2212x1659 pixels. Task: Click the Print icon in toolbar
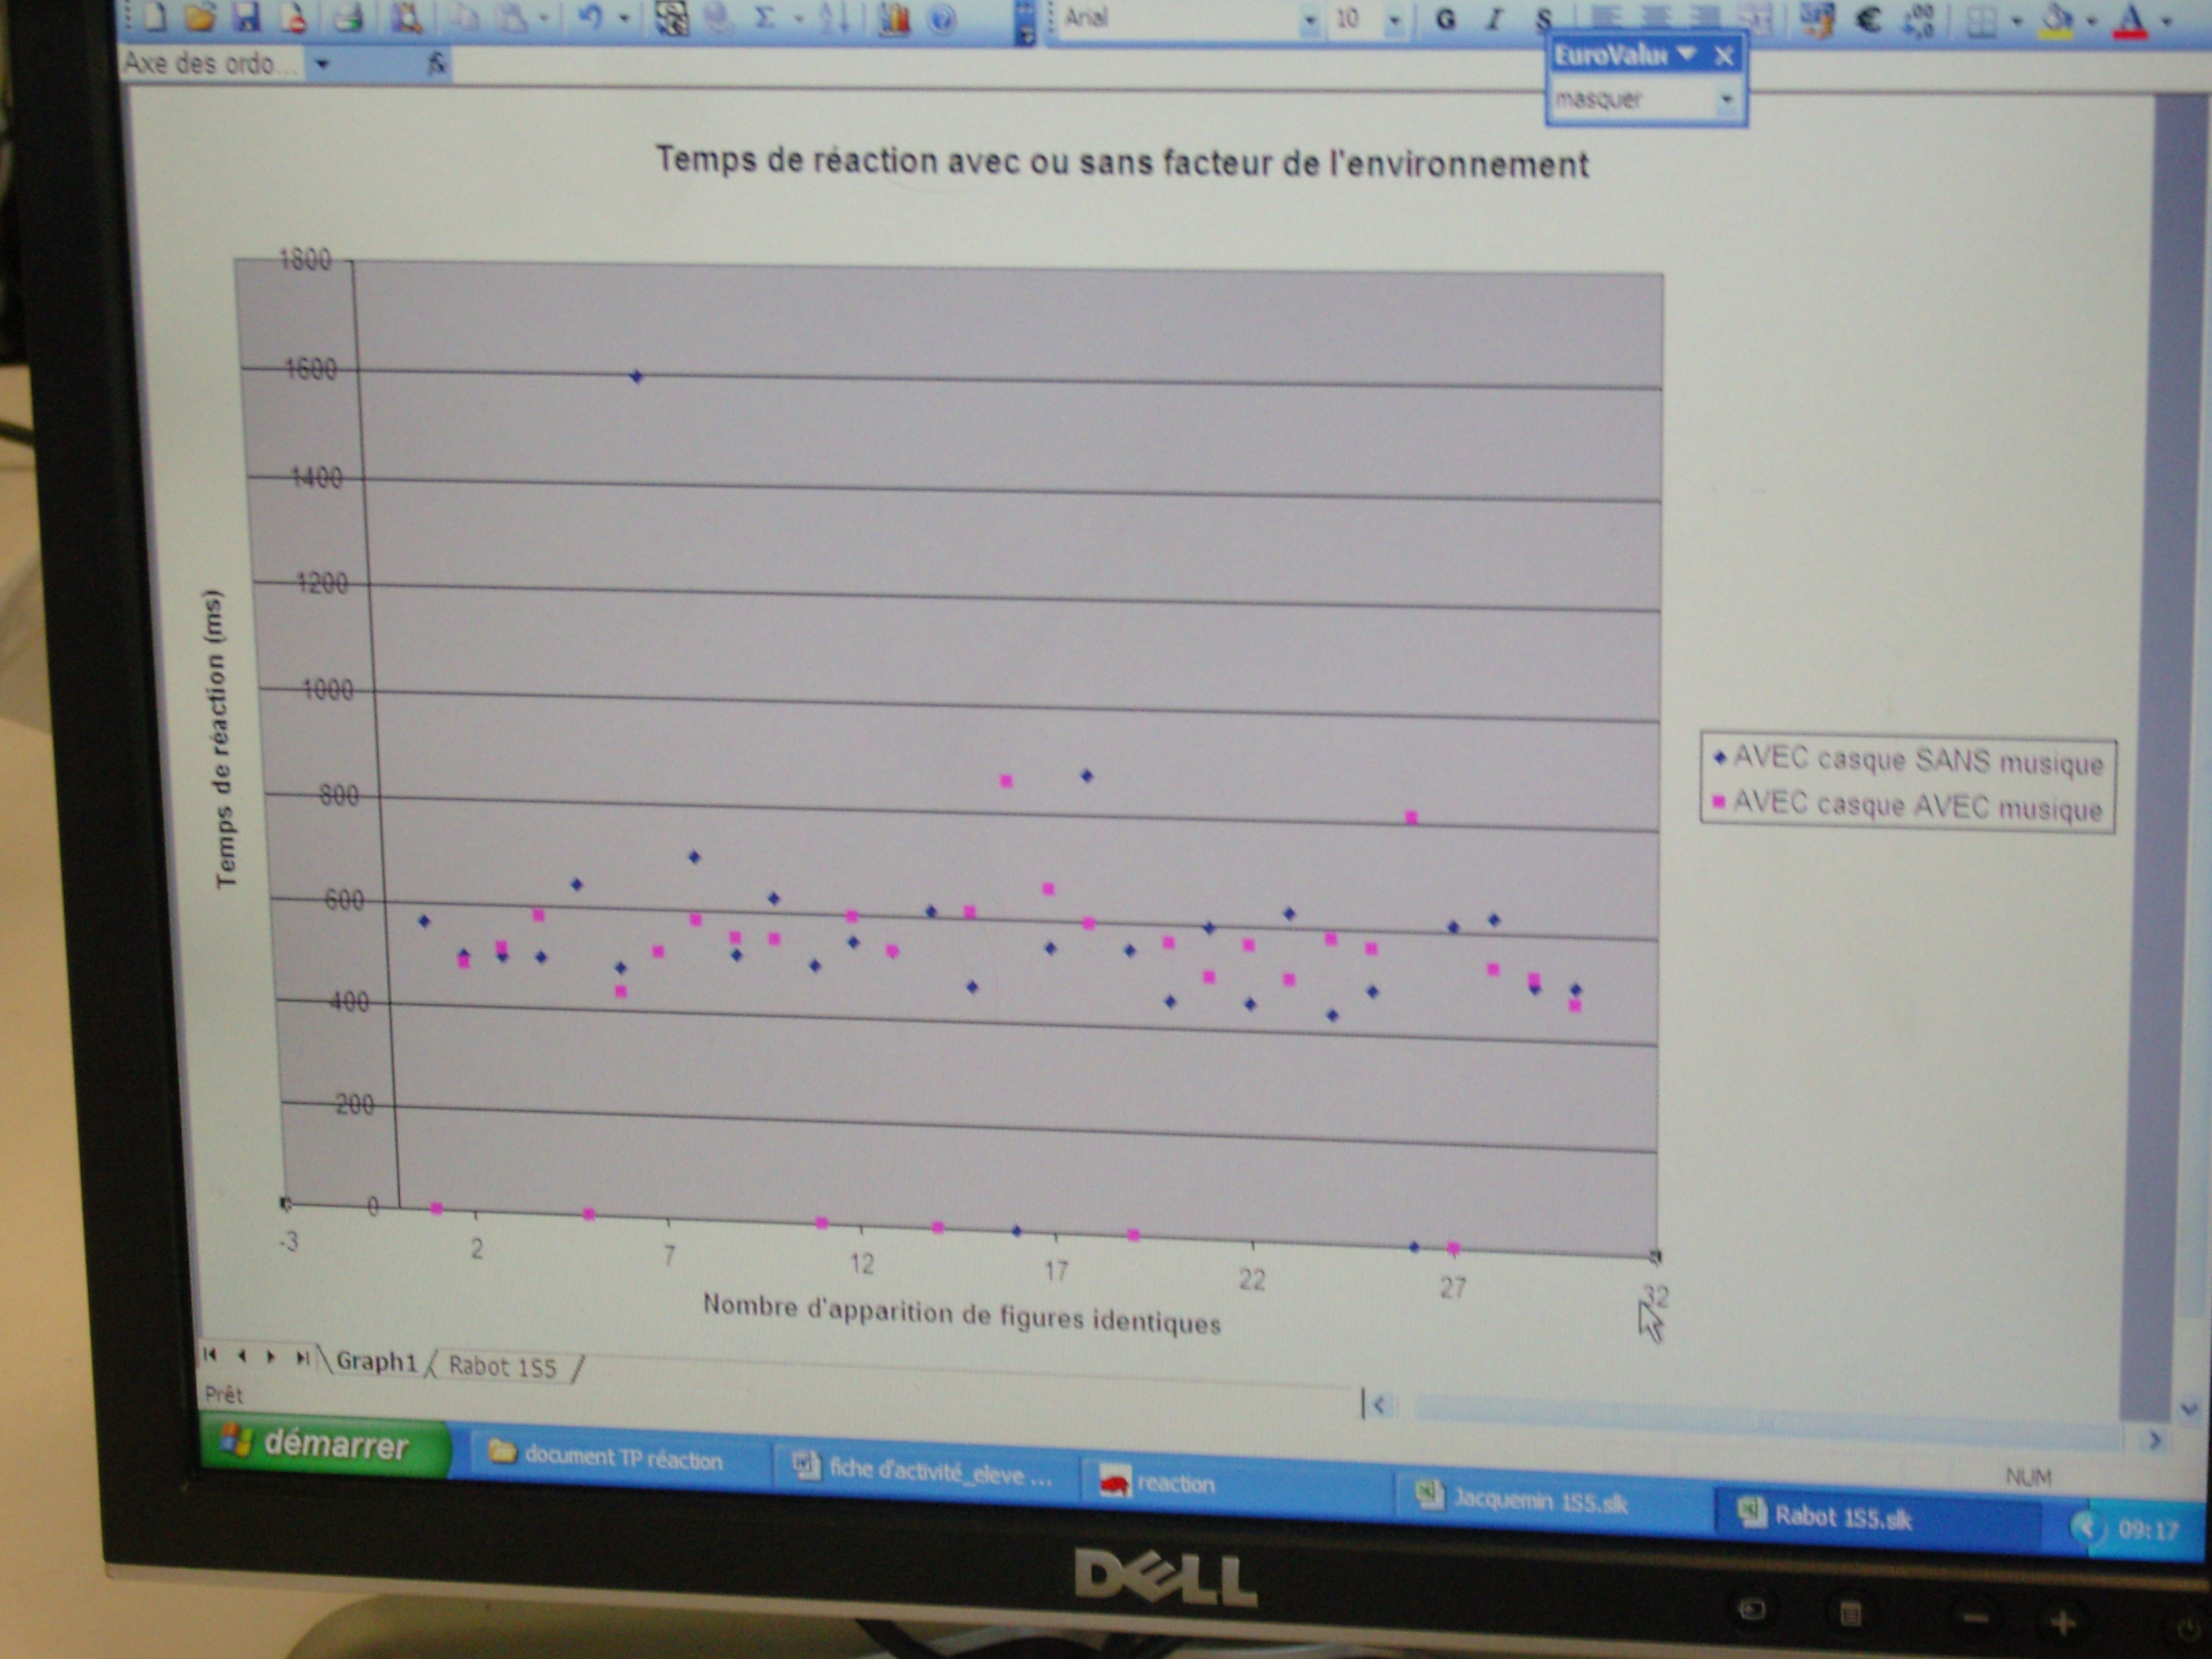pyautogui.click(x=349, y=17)
